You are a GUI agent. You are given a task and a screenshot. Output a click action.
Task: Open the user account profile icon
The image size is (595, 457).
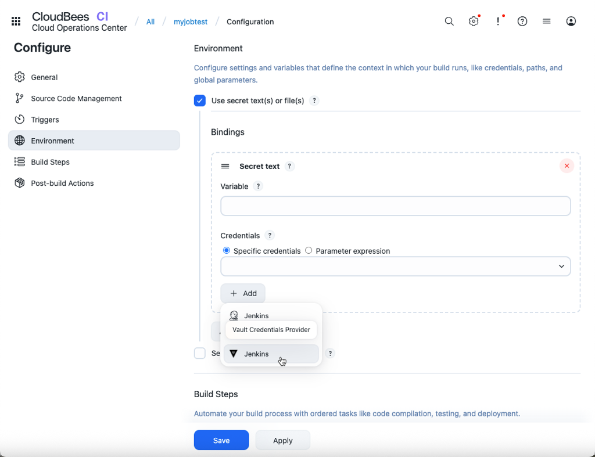point(571,21)
